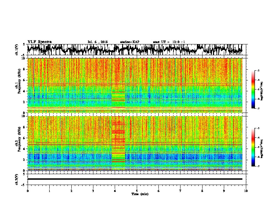Viewport: 277px width, 214px height.
Task: Click time axis tick label "1"
Action: (x=49, y=191)
